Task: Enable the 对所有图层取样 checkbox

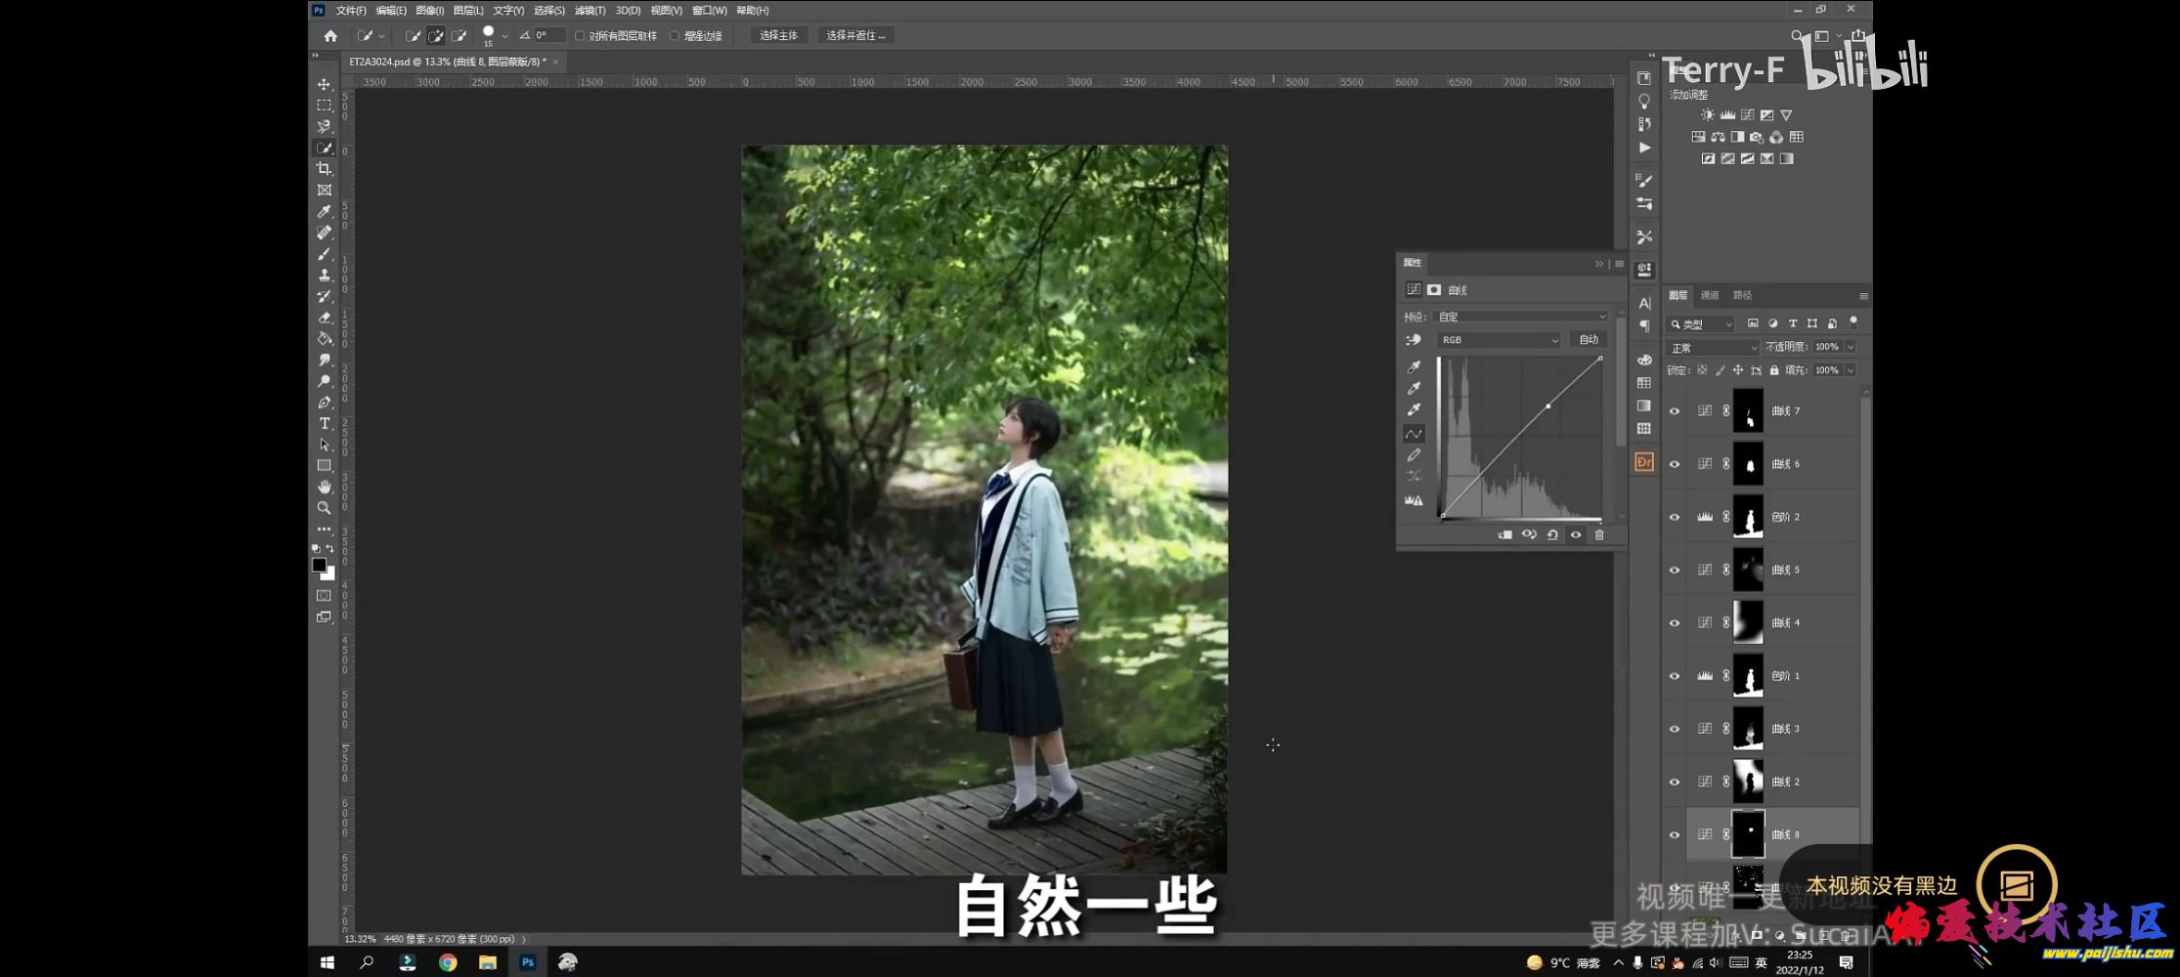Action: pos(580,36)
